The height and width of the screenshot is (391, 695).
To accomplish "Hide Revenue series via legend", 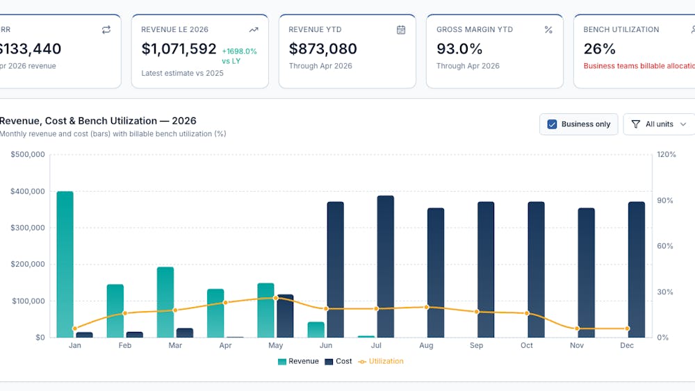I will [298, 361].
